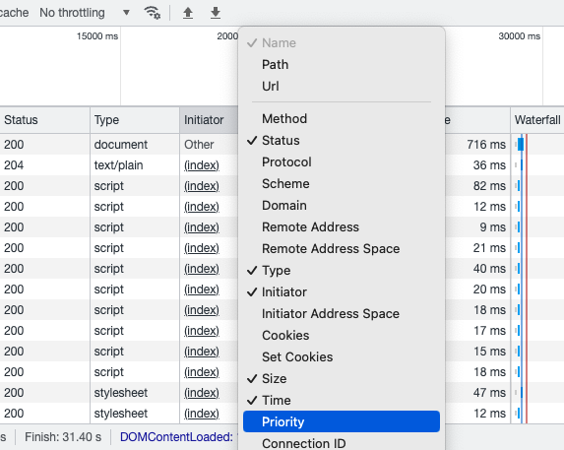Click the 30000 ms timeline marker
564x450 pixels.
tap(519, 36)
